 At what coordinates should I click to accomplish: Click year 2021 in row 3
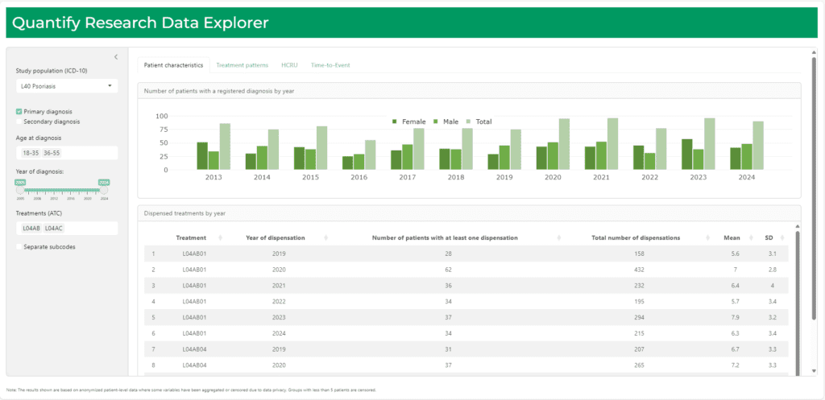pyautogui.click(x=279, y=286)
